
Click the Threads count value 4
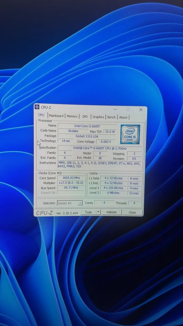pyautogui.click(x=134, y=203)
